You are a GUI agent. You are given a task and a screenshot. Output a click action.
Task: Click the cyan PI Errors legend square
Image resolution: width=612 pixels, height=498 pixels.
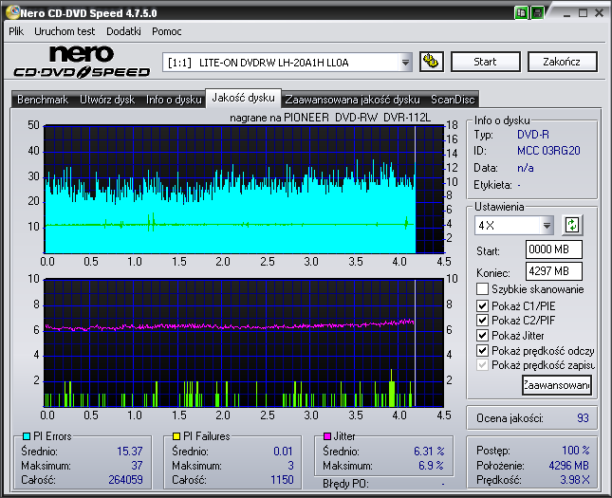tap(27, 436)
